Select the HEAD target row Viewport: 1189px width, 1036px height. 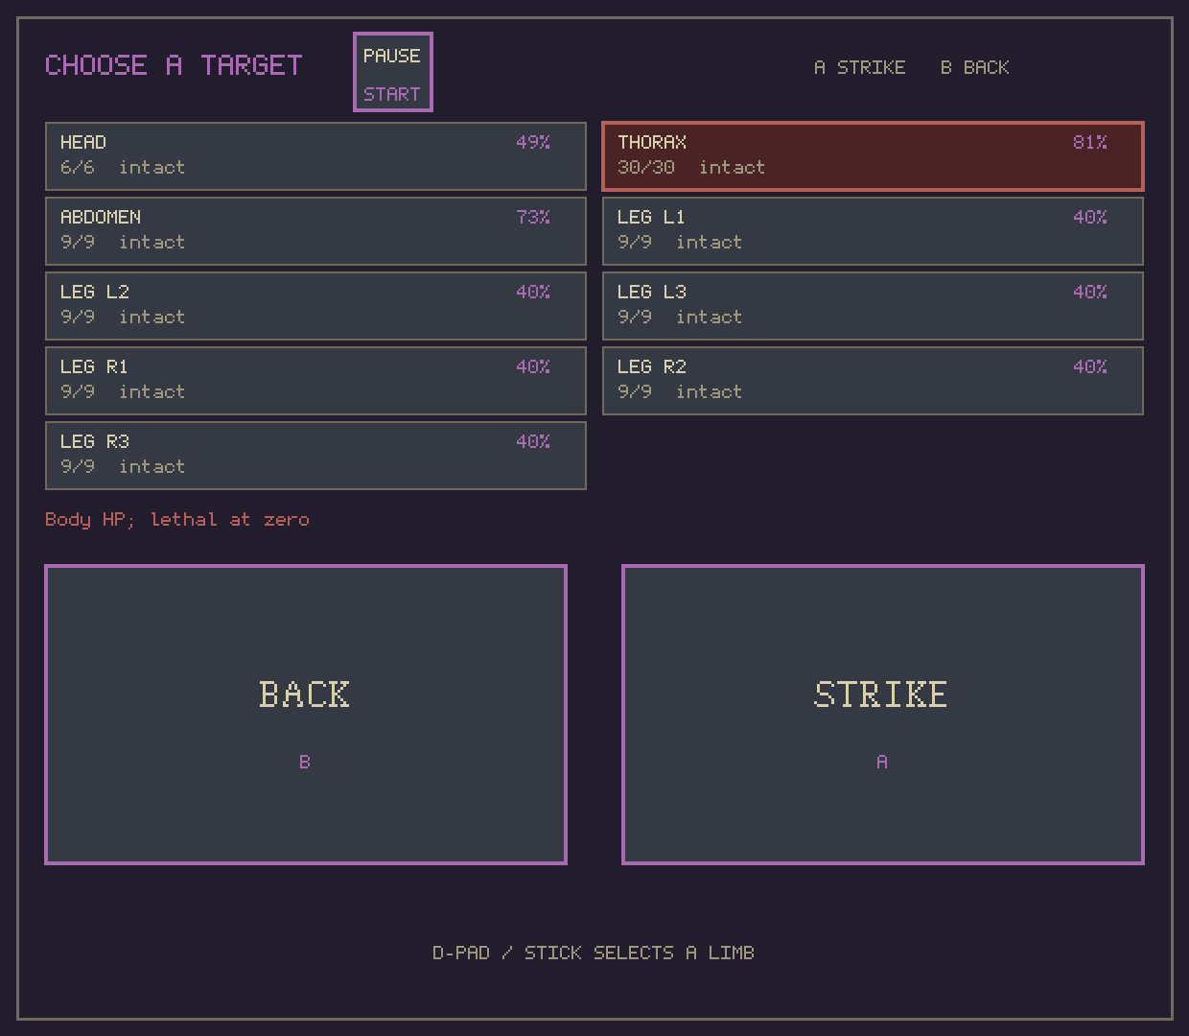[315, 156]
